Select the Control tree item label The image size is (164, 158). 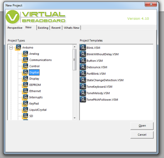[34, 66]
